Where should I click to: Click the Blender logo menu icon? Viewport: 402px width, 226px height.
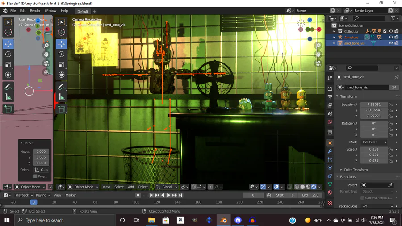[5, 11]
